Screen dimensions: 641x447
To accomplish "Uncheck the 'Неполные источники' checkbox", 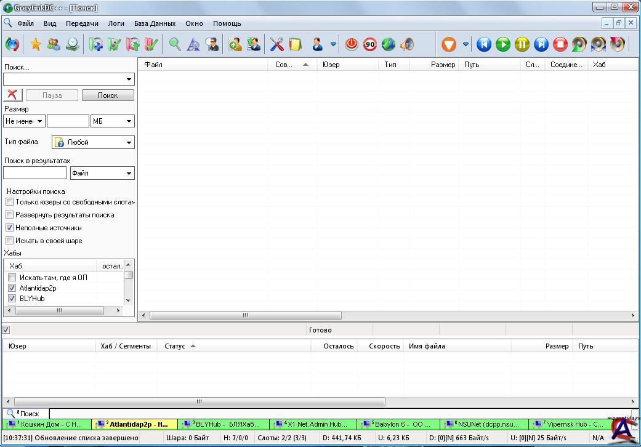I will [x=9, y=228].
